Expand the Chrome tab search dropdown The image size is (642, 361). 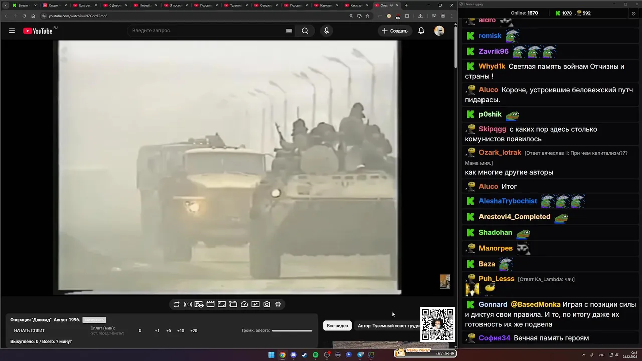coord(5,5)
